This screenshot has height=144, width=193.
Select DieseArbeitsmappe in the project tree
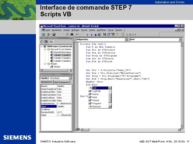62,52
